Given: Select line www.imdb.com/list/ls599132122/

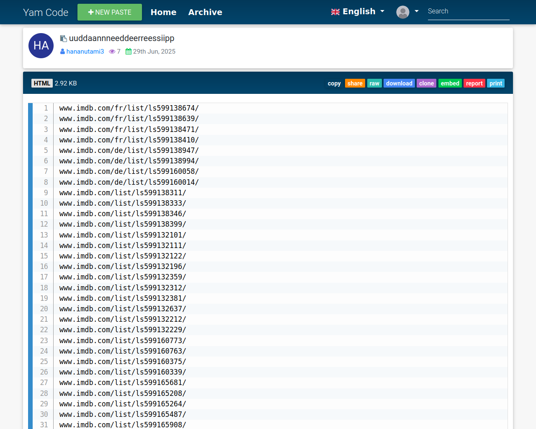Looking at the screenshot, I should (x=123, y=256).
